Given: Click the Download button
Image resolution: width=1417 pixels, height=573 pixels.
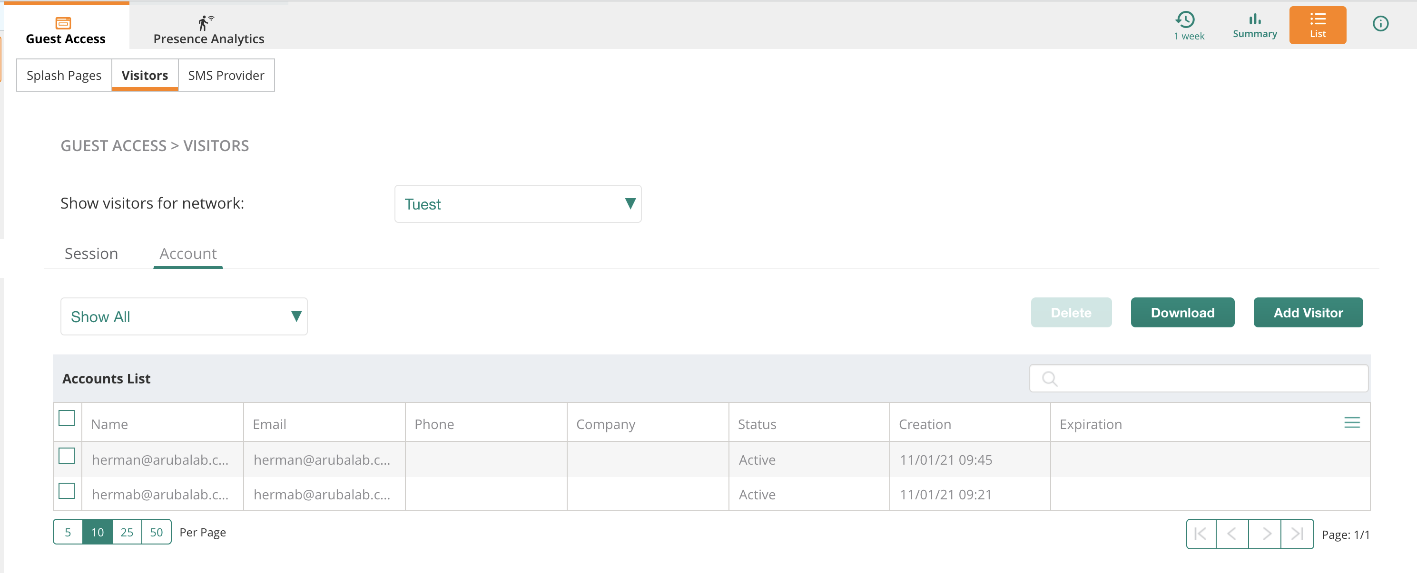Looking at the screenshot, I should (1182, 313).
